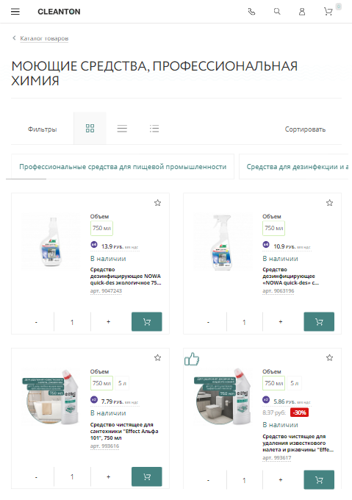Viewport: 352px width, 500px height.
Task: Switch to list view layout
Action: (122, 129)
